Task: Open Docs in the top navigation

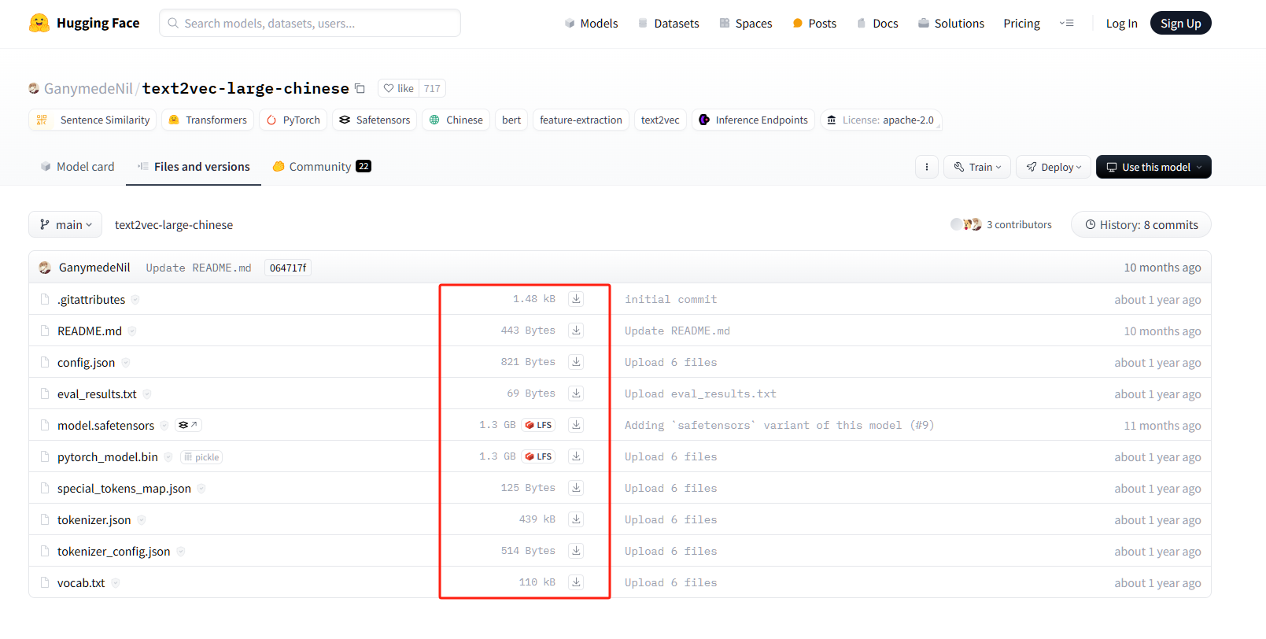Action: click(x=877, y=24)
